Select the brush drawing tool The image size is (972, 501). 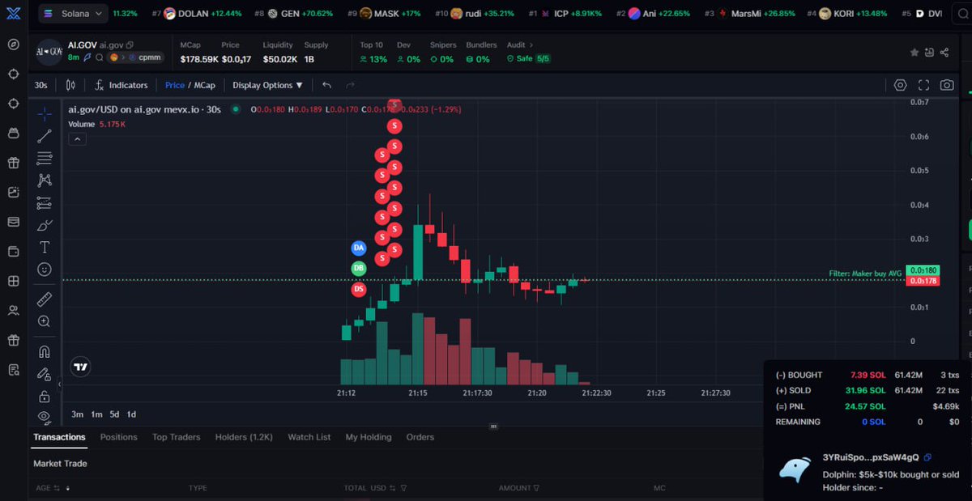[45, 225]
